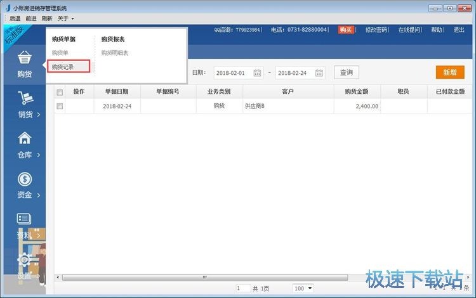This screenshot has height=298, width=476.
Task: Click the 购货金额 column header
Action: point(357,91)
